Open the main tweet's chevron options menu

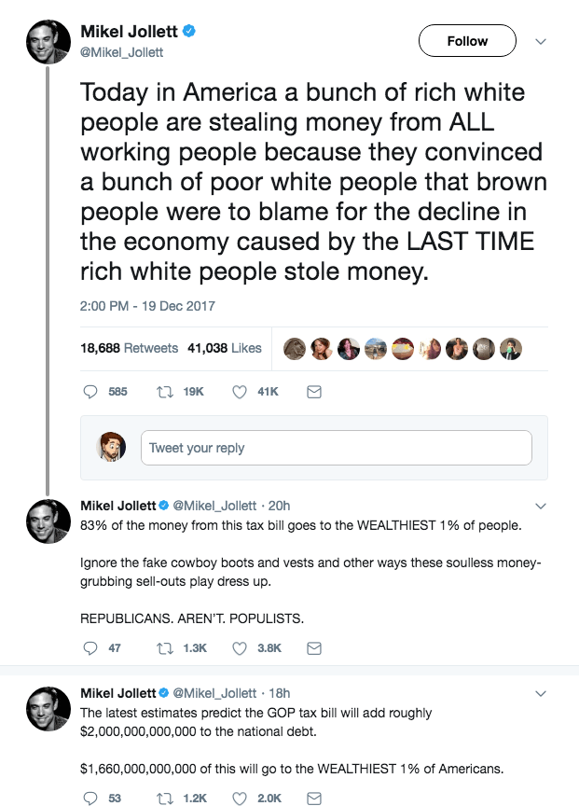click(540, 41)
